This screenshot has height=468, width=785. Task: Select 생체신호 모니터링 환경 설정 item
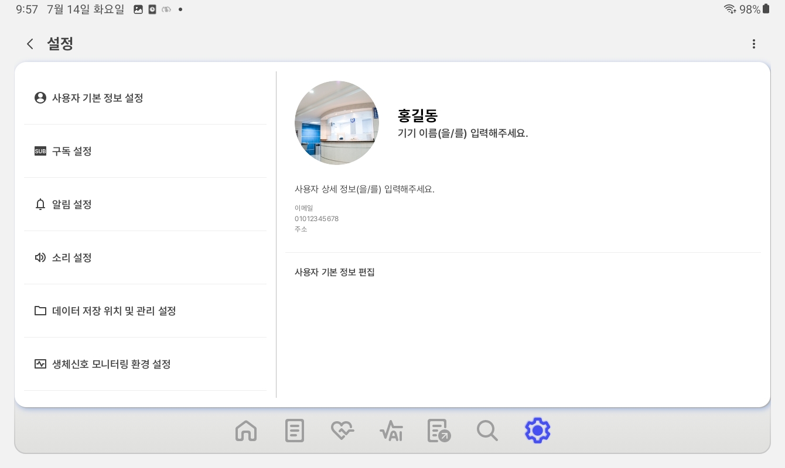[145, 364]
